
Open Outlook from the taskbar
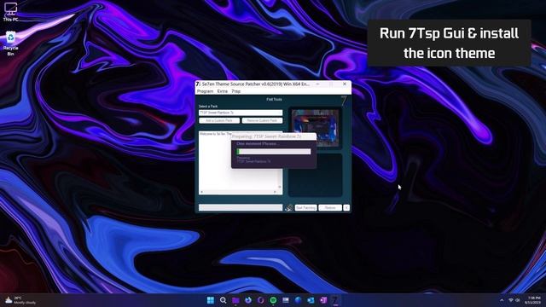pyautogui.click(x=311, y=300)
